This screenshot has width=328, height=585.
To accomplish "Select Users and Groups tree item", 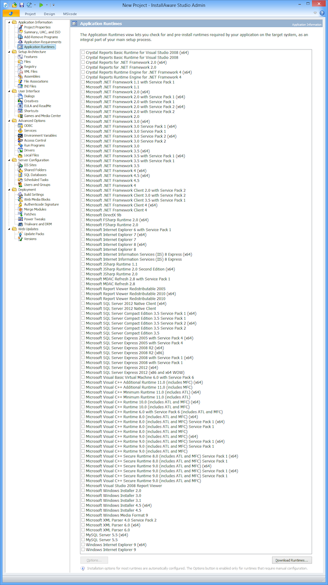I will click(37, 185).
